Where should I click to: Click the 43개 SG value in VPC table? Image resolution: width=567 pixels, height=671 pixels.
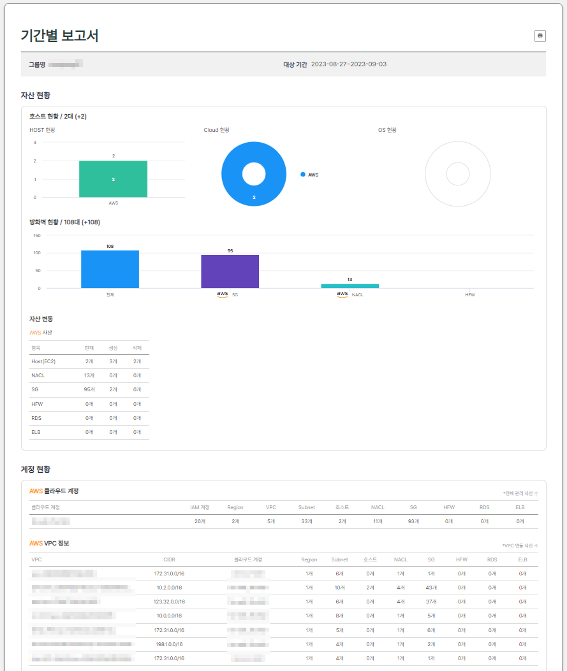click(x=431, y=588)
